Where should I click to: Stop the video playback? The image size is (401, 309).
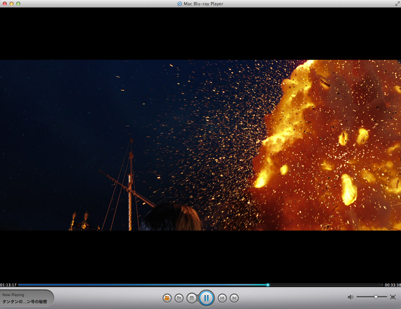(x=192, y=298)
